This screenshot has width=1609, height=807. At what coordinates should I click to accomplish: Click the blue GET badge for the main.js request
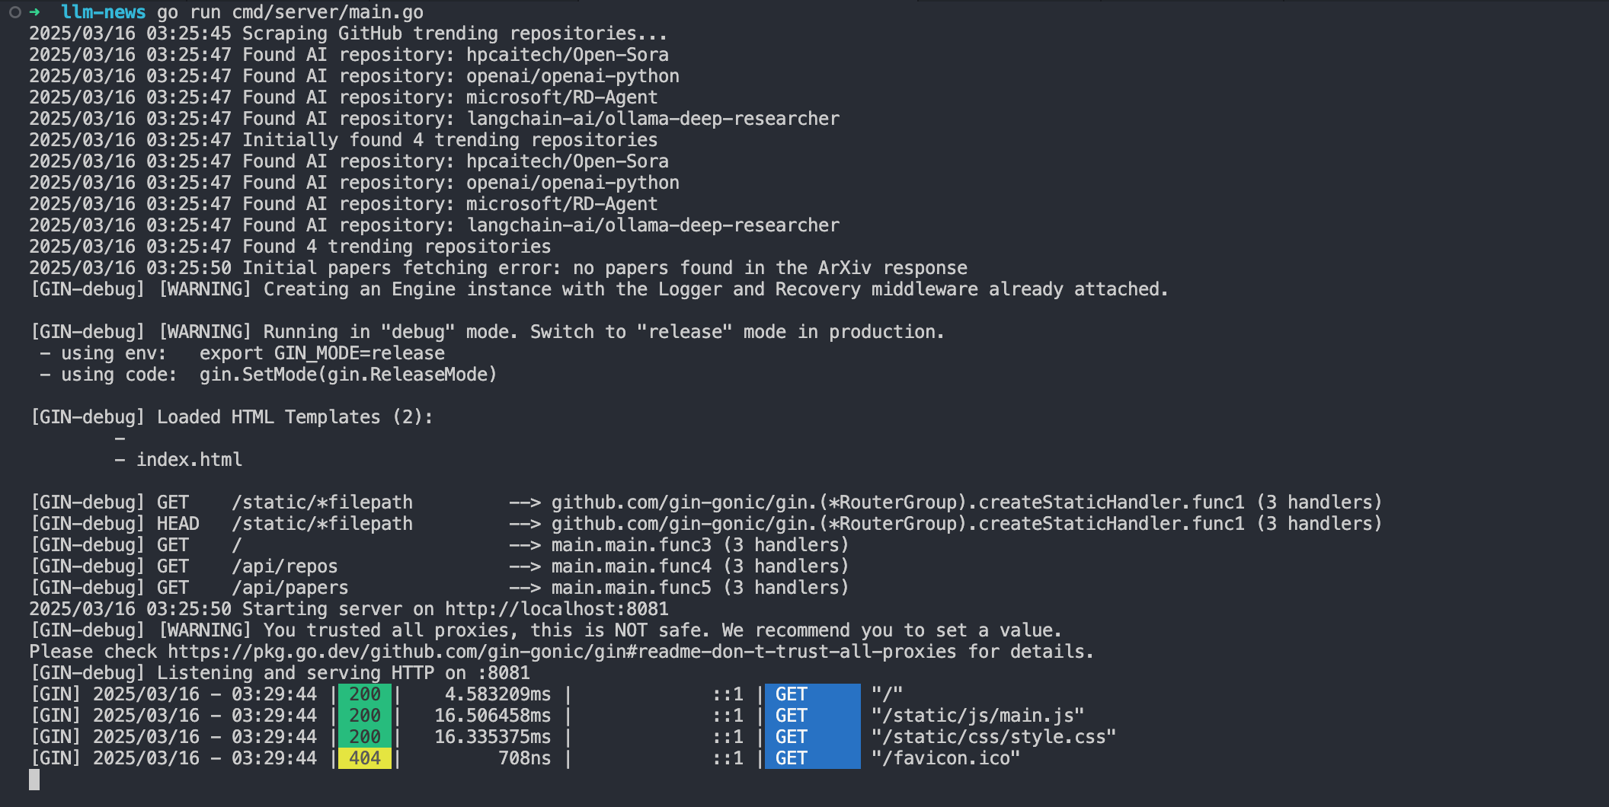point(812,716)
